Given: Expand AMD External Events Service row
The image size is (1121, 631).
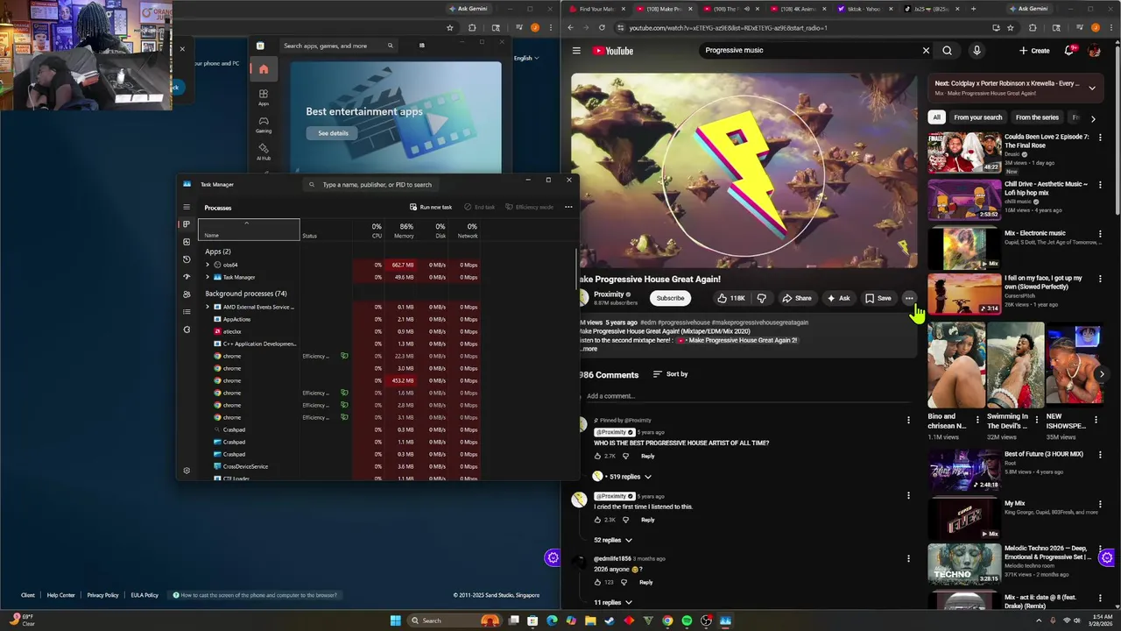Looking at the screenshot, I should point(208,307).
